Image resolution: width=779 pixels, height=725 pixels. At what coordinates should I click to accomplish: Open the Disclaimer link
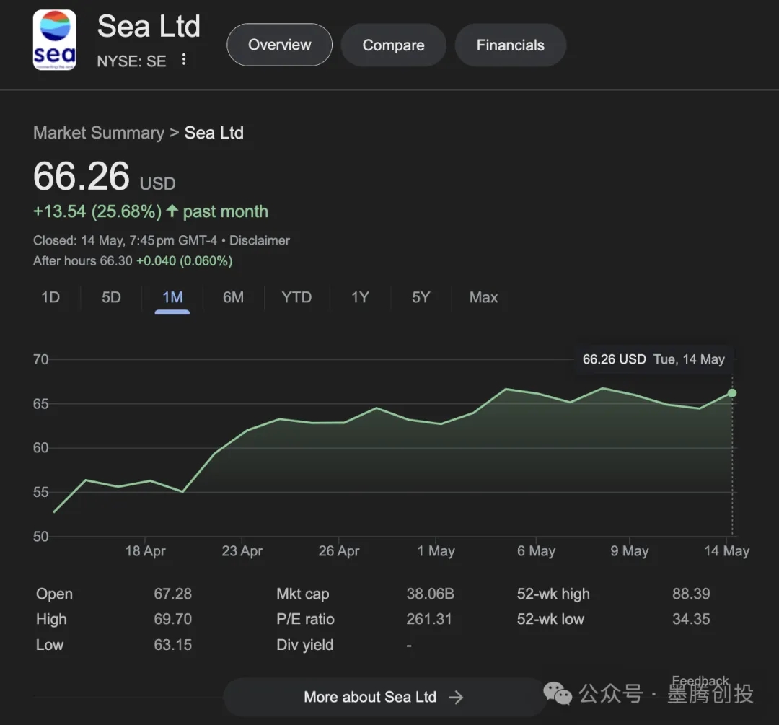(260, 240)
